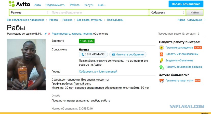Click the Подать объявление button

[186, 4]
